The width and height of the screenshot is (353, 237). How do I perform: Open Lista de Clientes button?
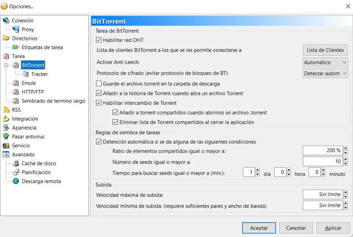pos(325,50)
